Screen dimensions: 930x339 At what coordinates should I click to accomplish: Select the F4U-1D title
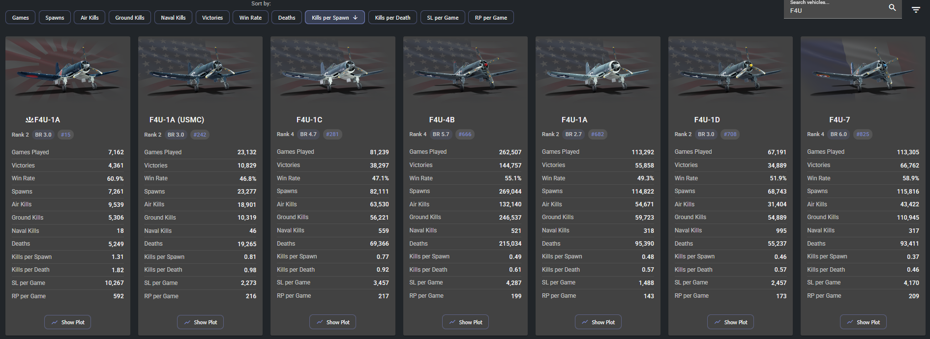(x=707, y=120)
